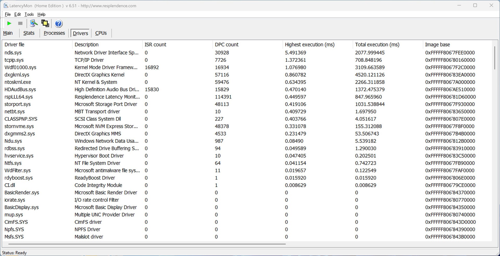Click the LatencyMon title bar app icon

coord(6,5)
